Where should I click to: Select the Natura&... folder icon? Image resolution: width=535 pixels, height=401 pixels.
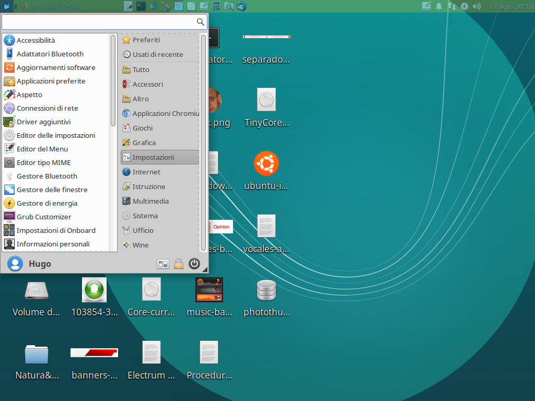[37, 361]
